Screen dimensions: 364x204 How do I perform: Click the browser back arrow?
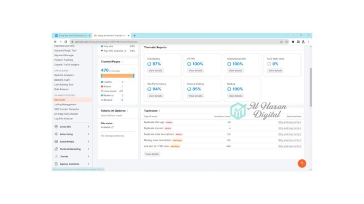[x=55, y=42]
